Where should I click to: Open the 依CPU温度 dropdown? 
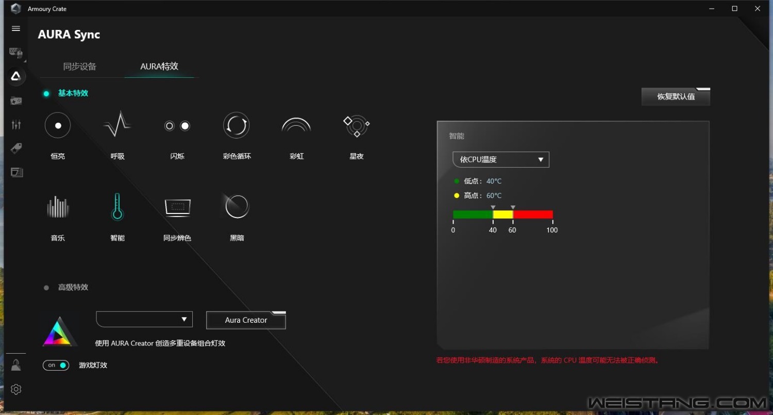[x=500, y=160]
